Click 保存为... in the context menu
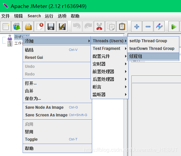 tap(57, 98)
